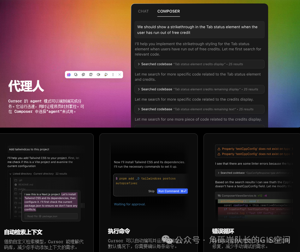
Task: Switch to the CHAT tab
Action: point(143,11)
